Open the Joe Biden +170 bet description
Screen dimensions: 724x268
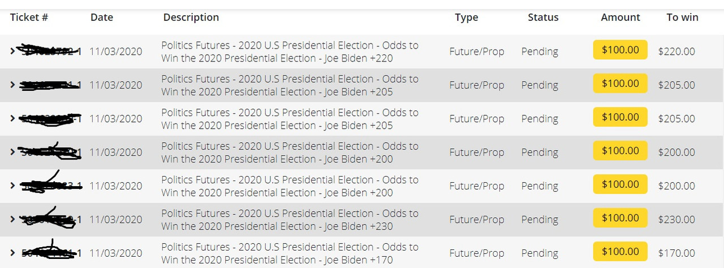tap(290, 253)
